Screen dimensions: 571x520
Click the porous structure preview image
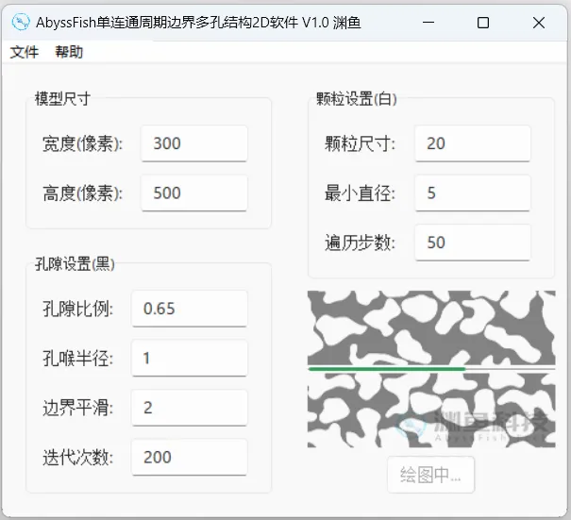[431, 369]
